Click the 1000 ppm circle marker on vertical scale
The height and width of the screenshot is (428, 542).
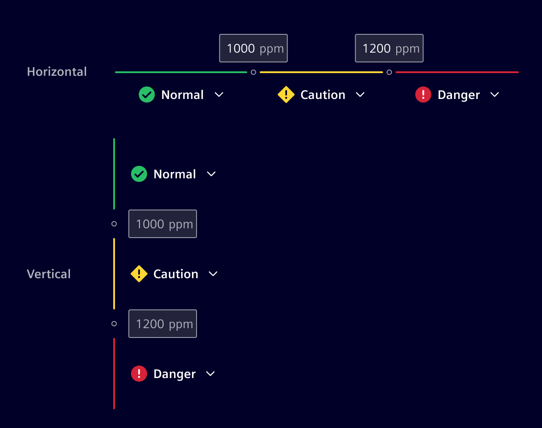pyautogui.click(x=114, y=224)
